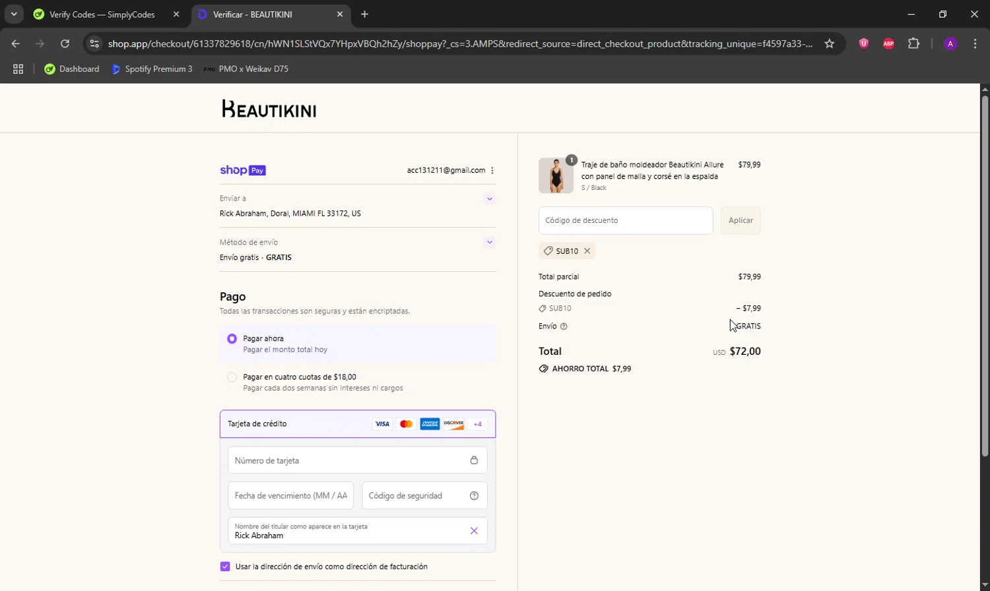Open the ABP Adblock Plus extension
Viewport: 990px width, 591px height.
coord(888,44)
